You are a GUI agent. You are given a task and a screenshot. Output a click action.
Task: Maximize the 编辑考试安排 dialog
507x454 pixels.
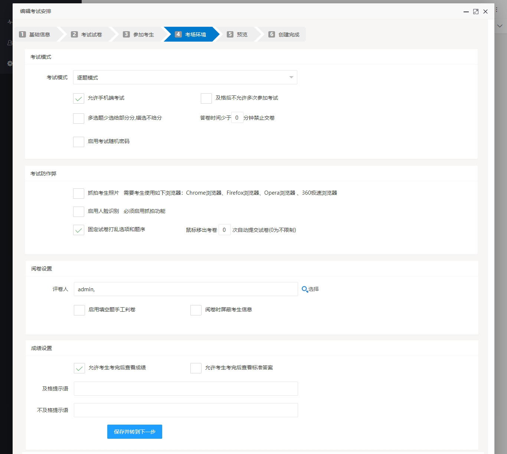click(476, 12)
